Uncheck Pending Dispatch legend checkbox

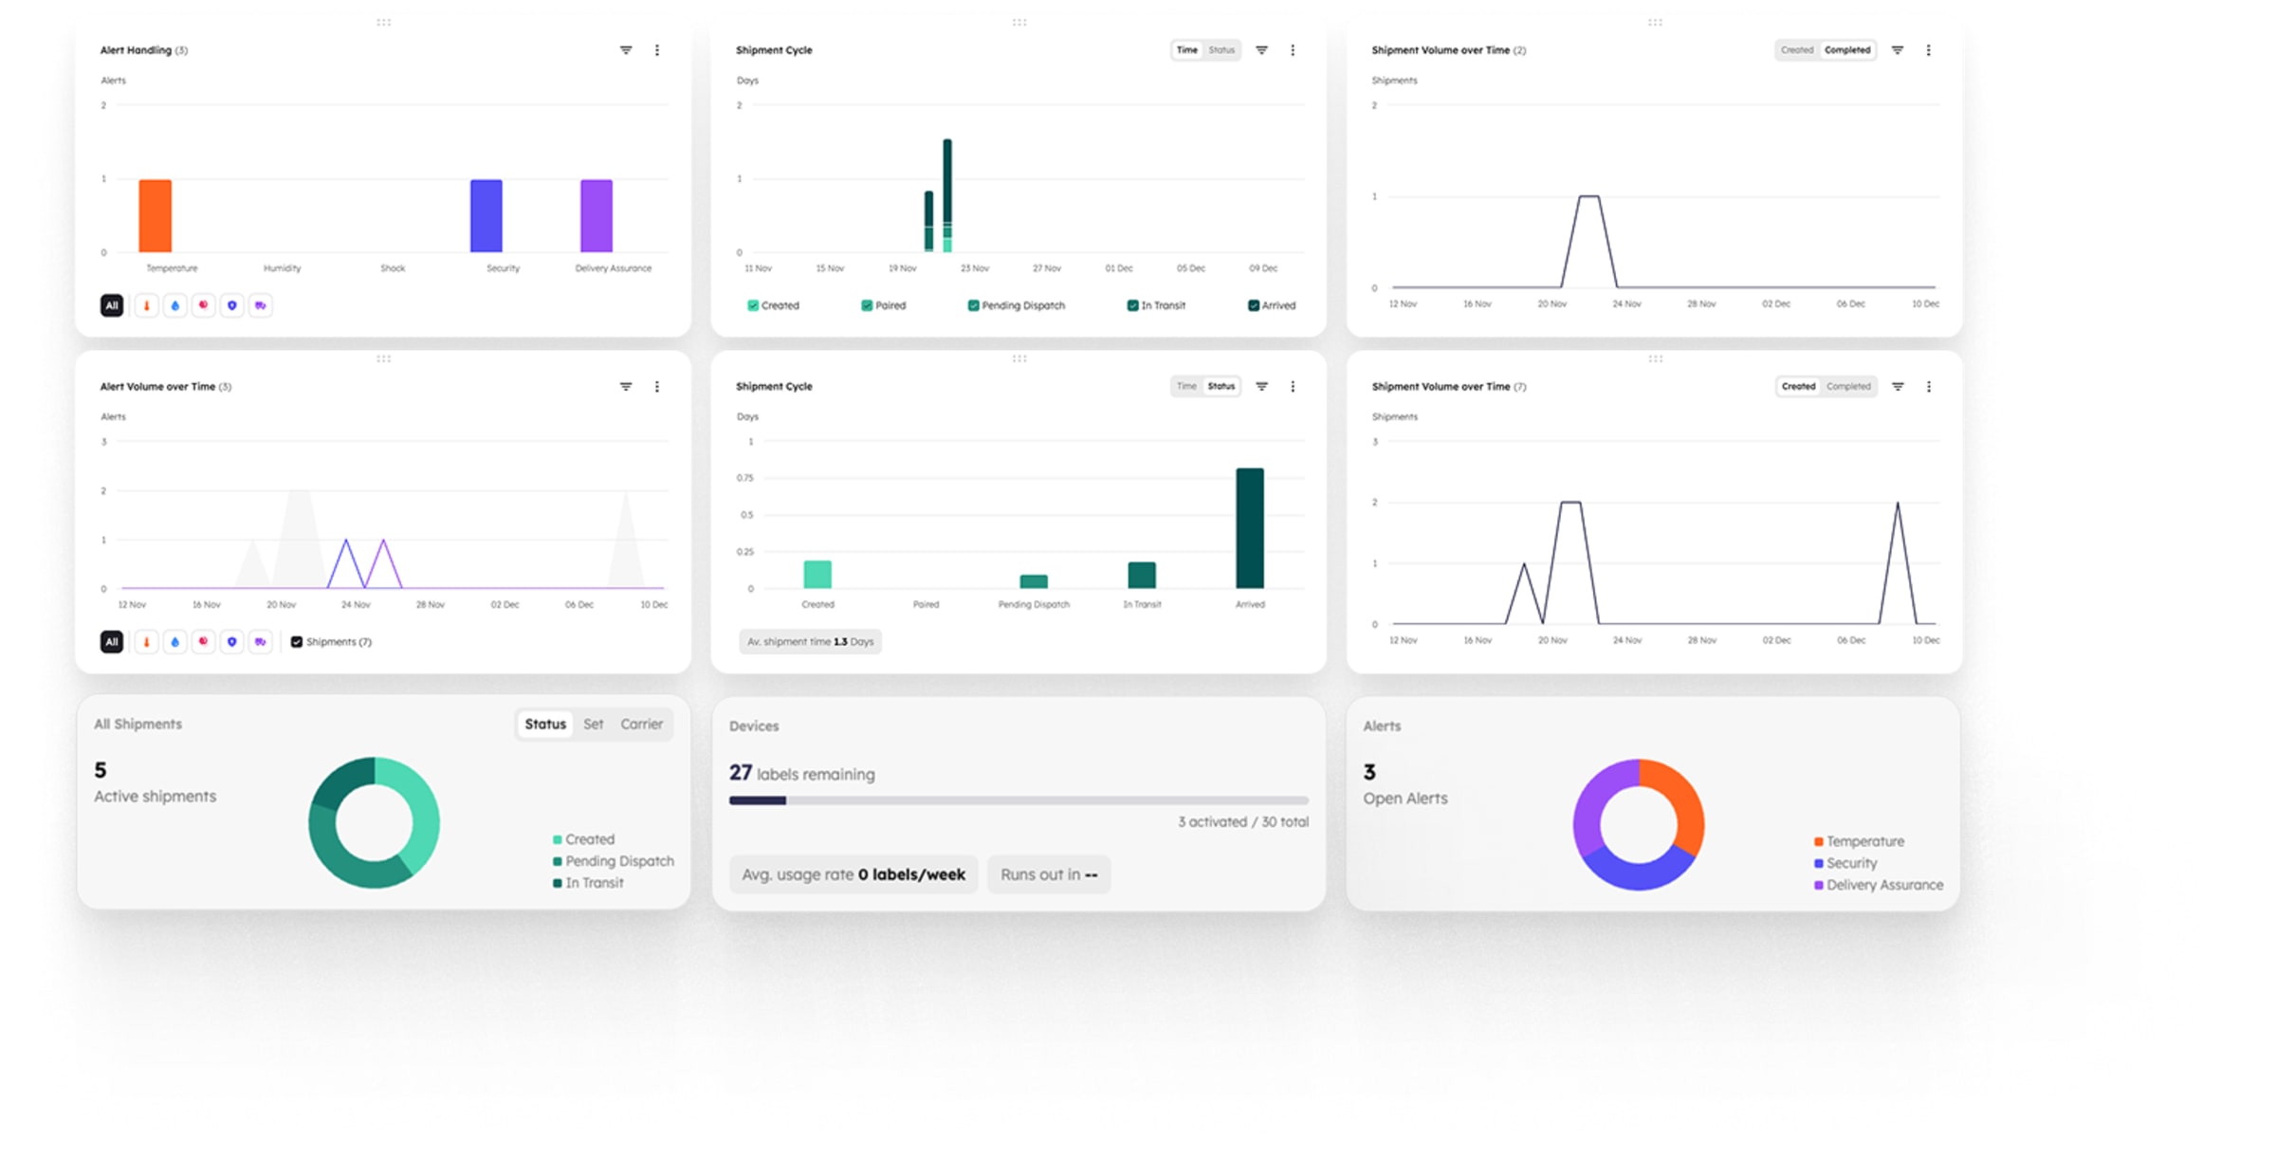(973, 305)
